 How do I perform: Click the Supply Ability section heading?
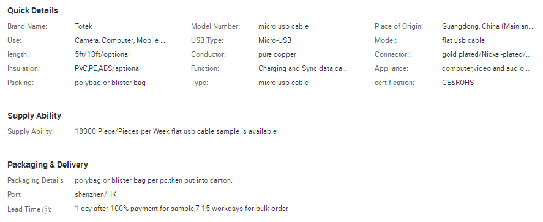coord(34,116)
